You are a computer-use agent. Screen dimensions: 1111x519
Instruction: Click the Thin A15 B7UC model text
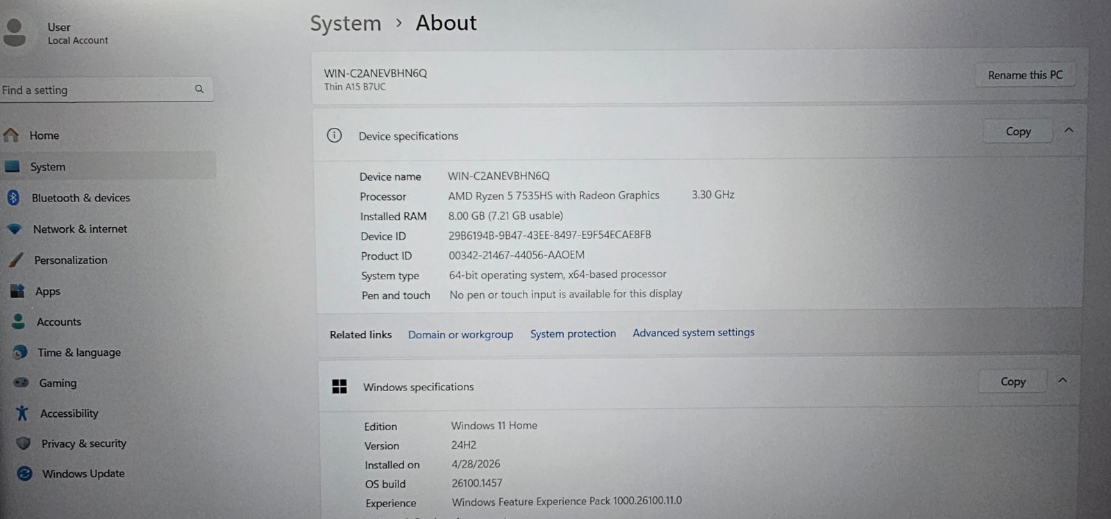pyautogui.click(x=354, y=87)
